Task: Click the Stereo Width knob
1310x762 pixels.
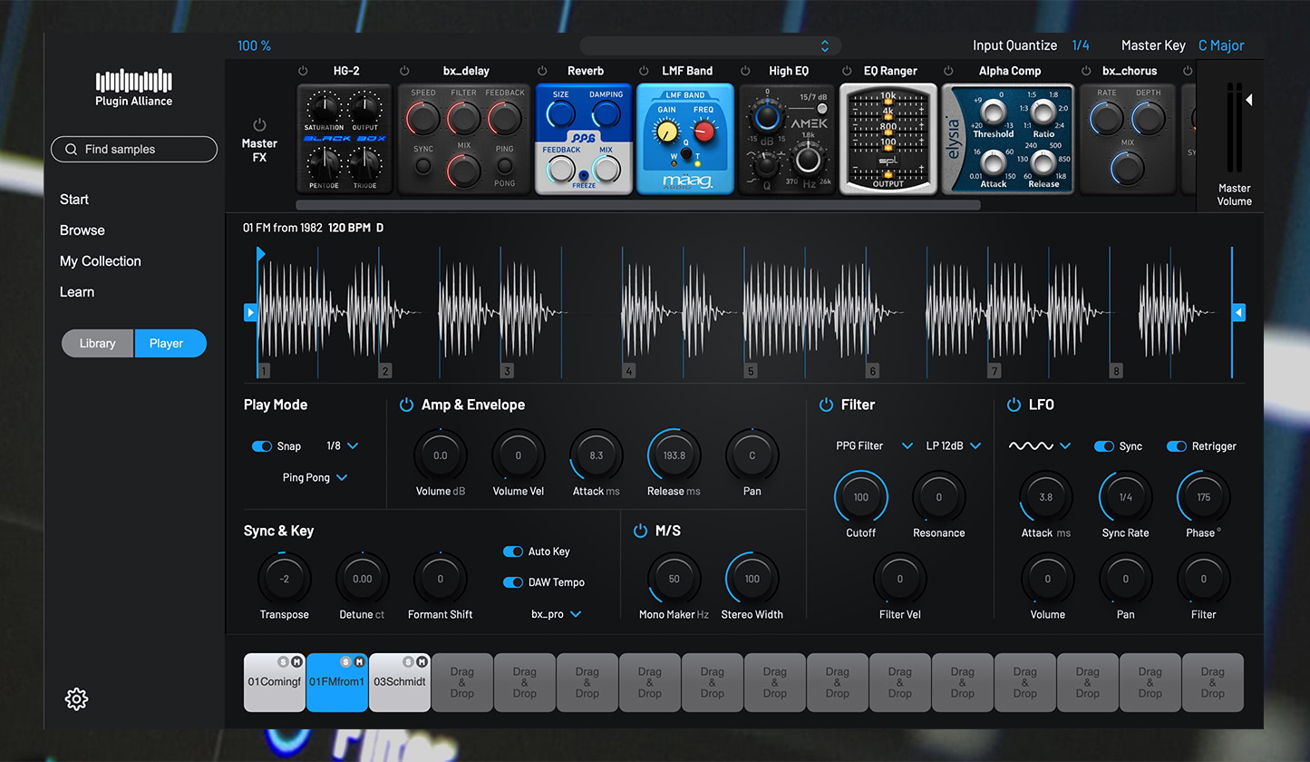Action: coord(752,579)
